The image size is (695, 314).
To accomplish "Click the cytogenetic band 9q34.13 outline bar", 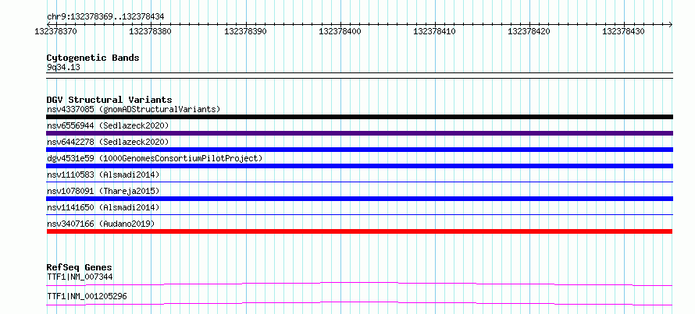I will [x=359, y=76].
